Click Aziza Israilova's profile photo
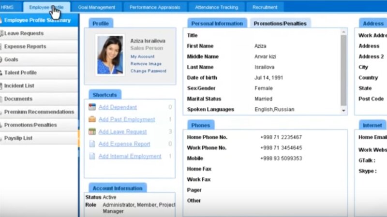 pyautogui.click(x=110, y=55)
